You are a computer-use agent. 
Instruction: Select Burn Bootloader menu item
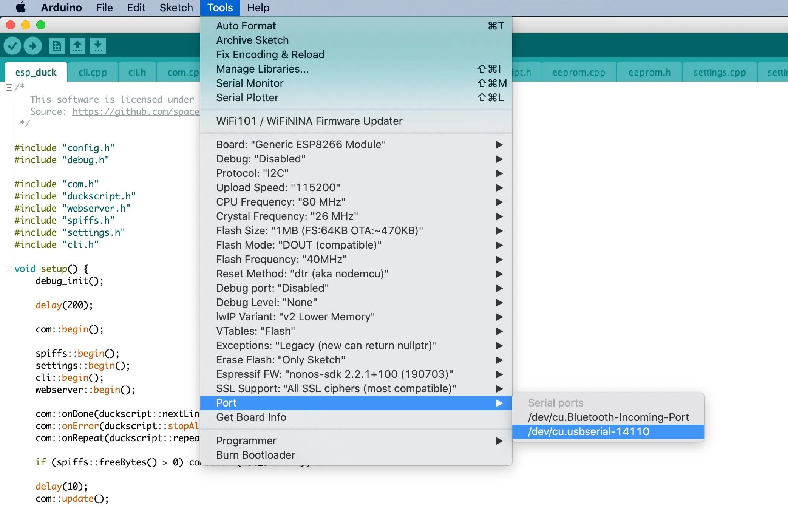(x=356, y=455)
